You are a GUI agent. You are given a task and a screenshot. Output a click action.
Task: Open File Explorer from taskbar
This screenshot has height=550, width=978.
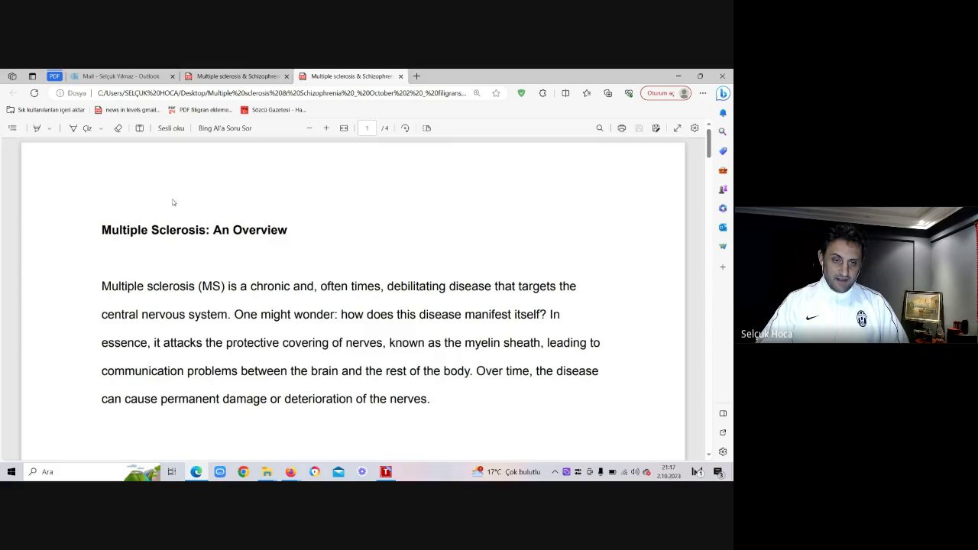[x=267, y=472]
